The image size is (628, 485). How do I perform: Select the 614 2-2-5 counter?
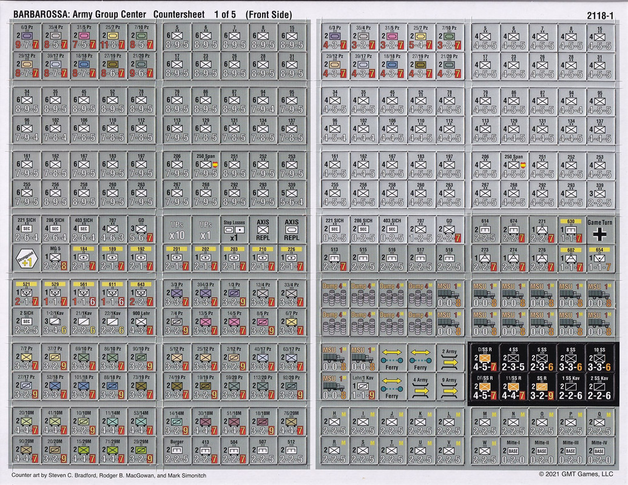485,230
